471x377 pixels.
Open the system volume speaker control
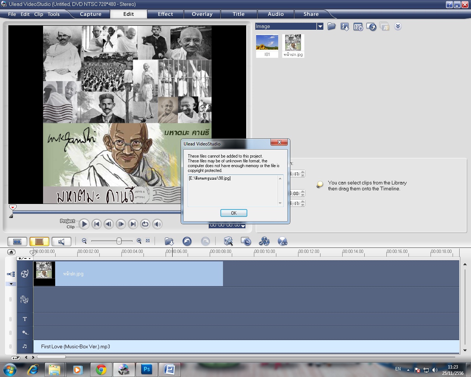coord(157,224)
